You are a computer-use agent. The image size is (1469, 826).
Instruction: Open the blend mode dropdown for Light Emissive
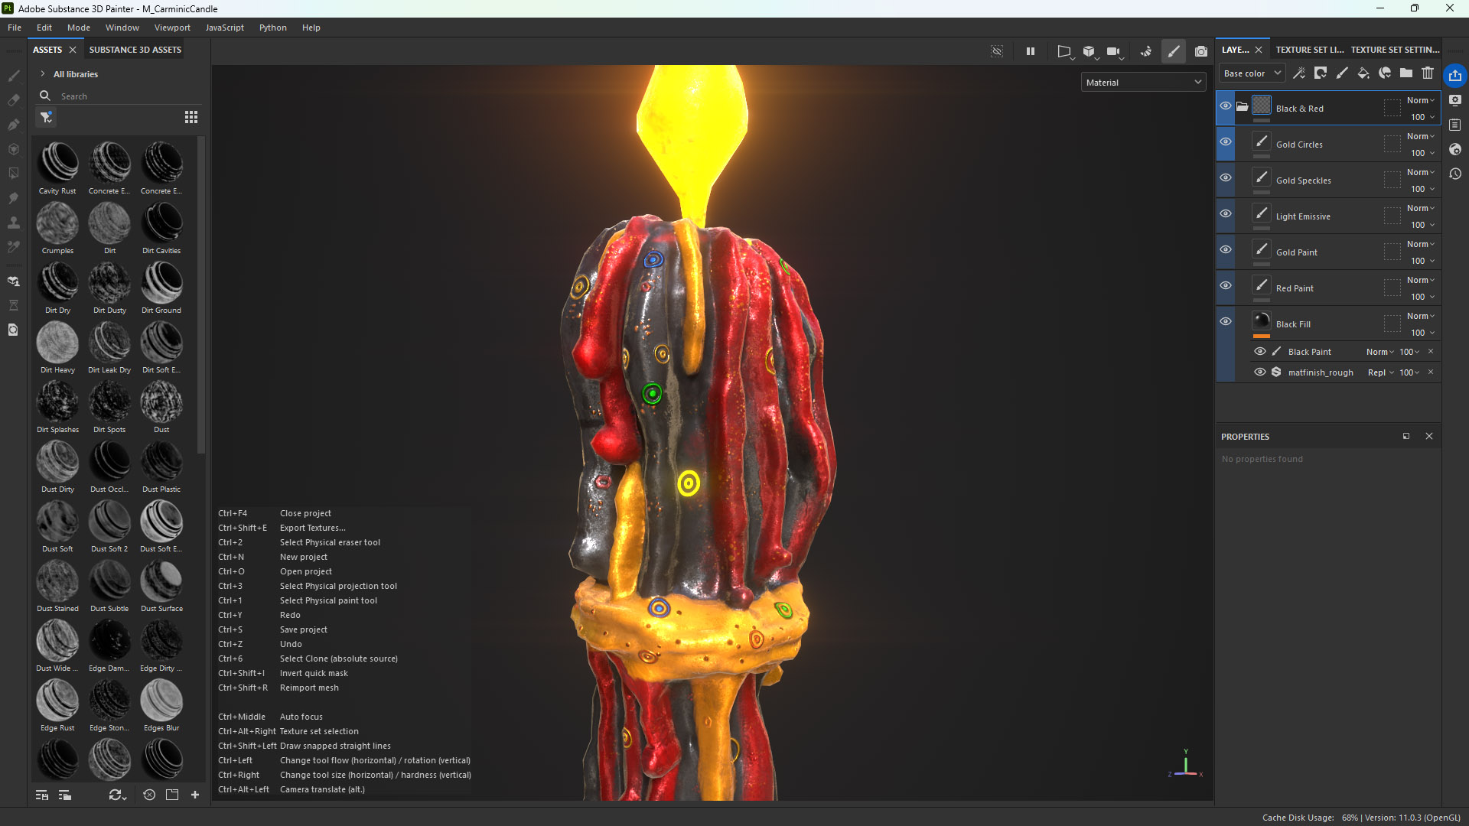(1422, 207)
